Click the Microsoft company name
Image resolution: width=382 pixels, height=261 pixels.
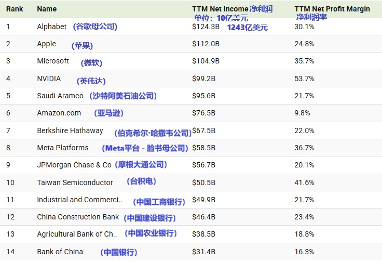click(x=53, y=61)
